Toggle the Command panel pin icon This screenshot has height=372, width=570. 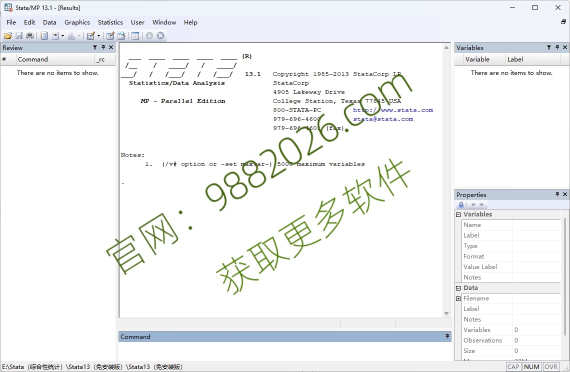coord(447,336)
